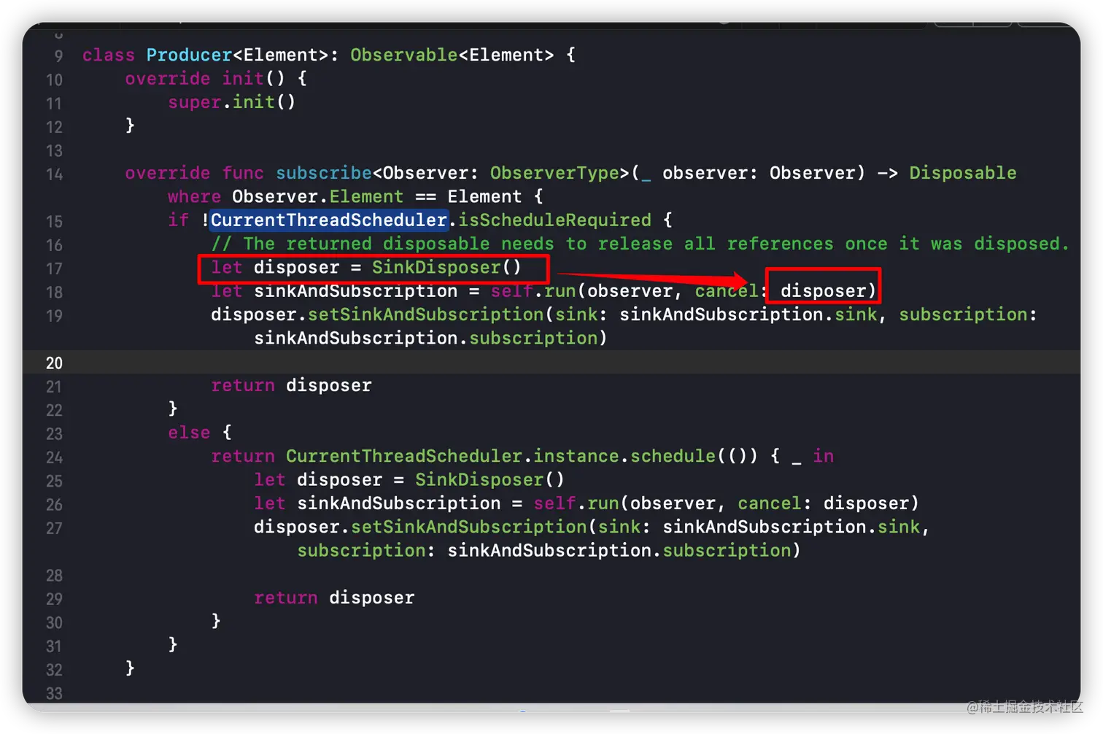Click 'instance' on line 24
1103x734 pixels.
point(576,456)
